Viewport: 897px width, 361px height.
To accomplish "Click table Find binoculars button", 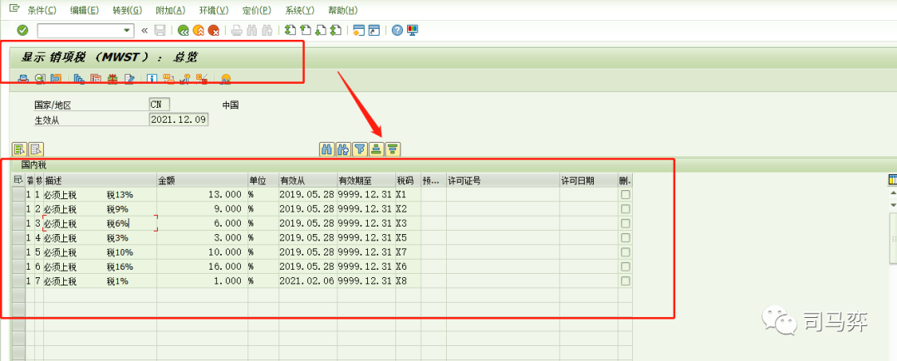I will pyautogui.click(x=327, y=149).
